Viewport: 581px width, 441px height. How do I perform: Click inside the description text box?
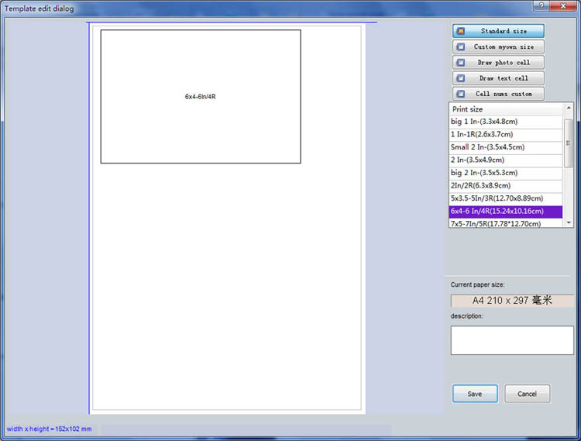click(512, 339)
